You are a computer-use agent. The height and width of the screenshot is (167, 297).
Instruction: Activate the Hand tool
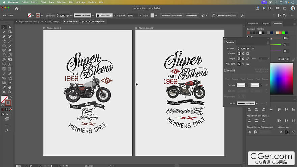(x=10, y=87)
